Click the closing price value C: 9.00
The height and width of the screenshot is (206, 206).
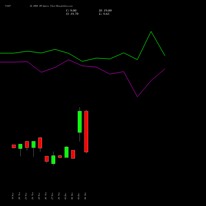click(x=71, y=11)
